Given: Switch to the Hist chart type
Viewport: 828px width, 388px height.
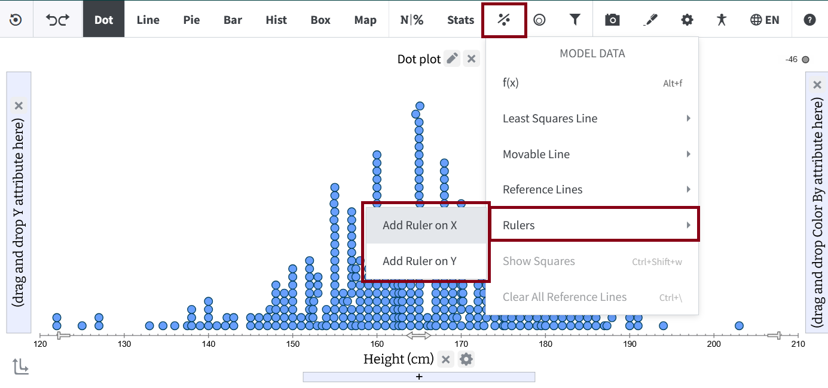Looking at the screenshot, I should coord(276,20).
